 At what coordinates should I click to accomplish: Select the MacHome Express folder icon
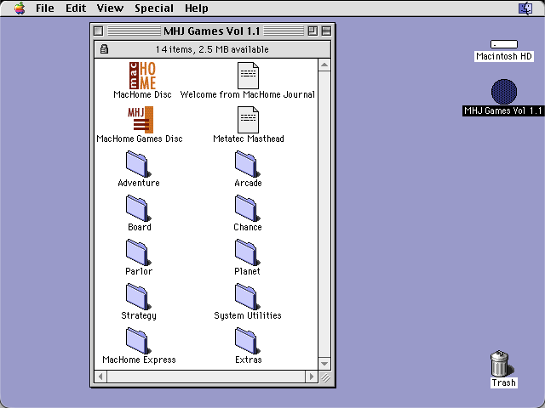(x=138, y=341)
